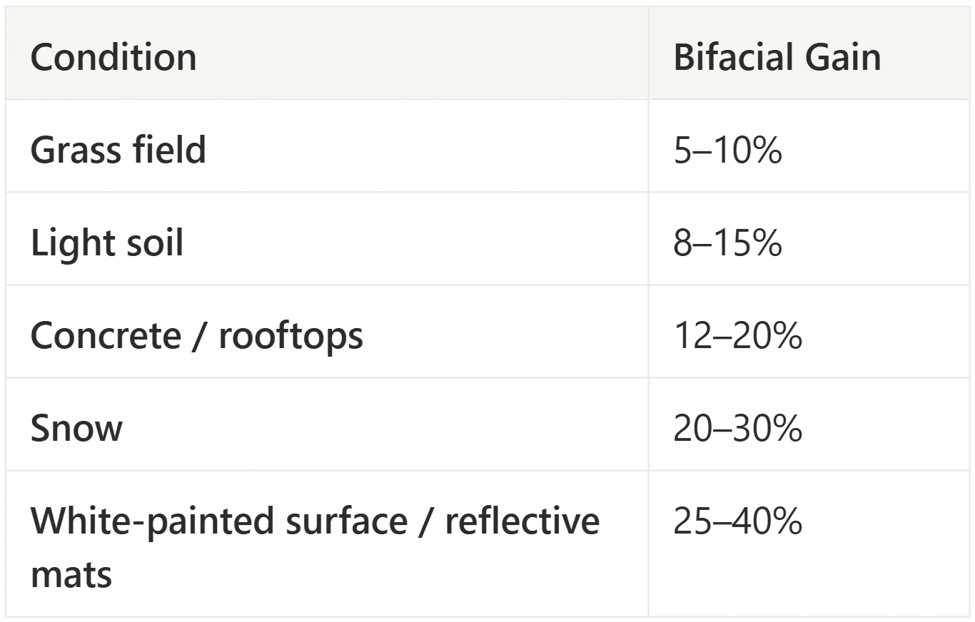Click the word mats in the last row
Viewport: 975px width, 622px height.
(71, 575)
